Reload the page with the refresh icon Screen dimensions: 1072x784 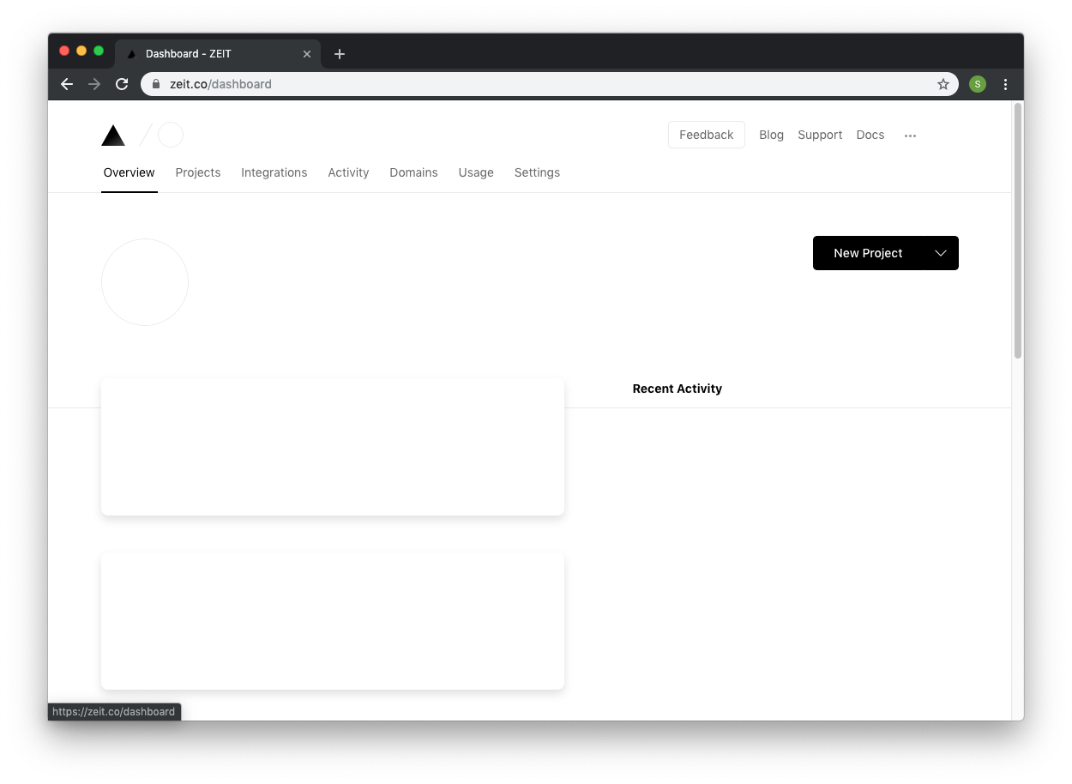[x=122, y=84]
